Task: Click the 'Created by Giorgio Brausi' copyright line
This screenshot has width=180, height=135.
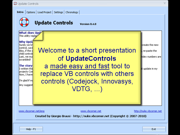Action: pos(91,116)
